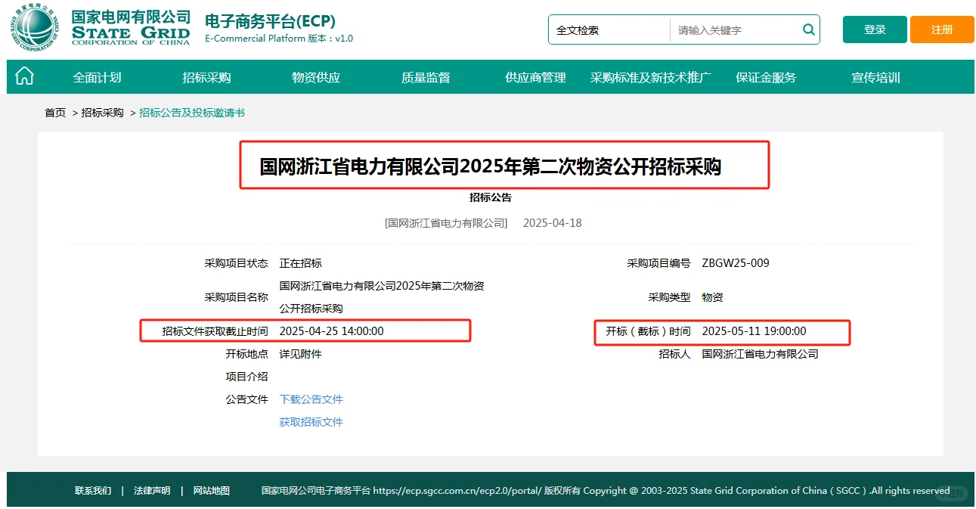Open the 供应商管理 section
976x509 pixels.
[x=534, y=76]
